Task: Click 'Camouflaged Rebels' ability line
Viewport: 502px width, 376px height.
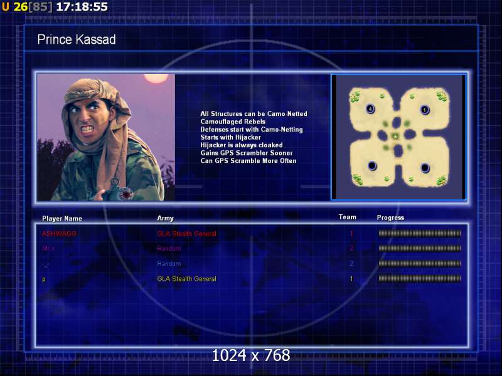Action: (233, 122)
